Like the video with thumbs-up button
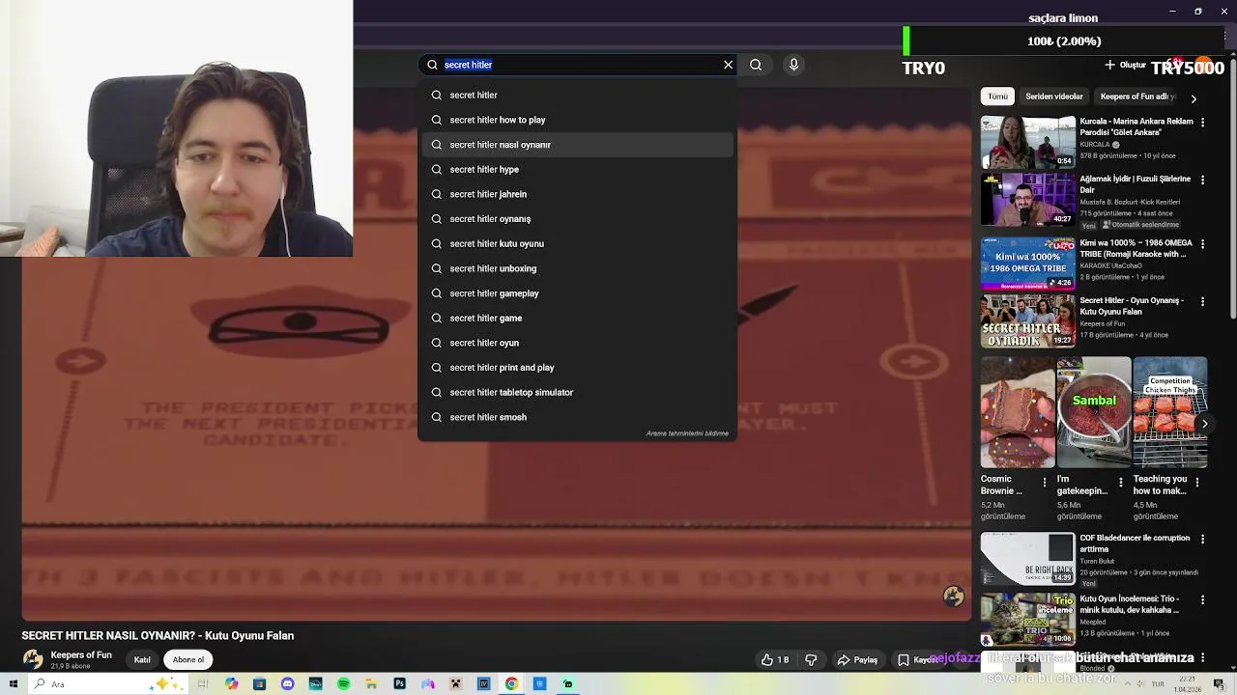1237x695 pixels. [775, 659]
